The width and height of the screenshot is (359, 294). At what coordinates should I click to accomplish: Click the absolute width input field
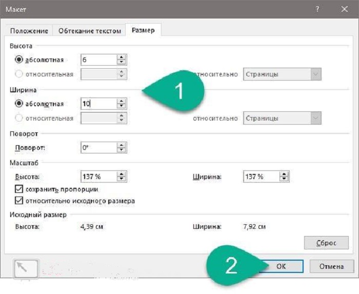(x=98, y=104)
